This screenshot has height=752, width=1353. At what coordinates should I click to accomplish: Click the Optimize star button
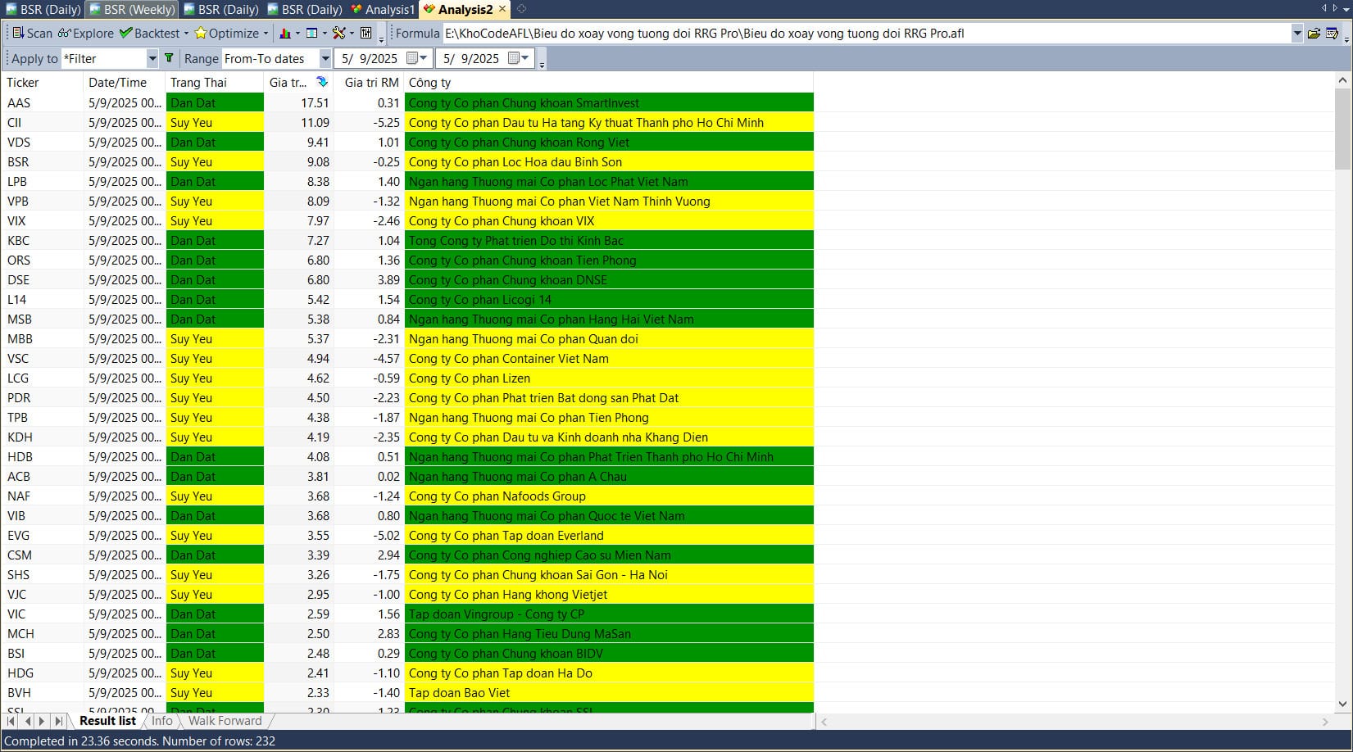[x=226, y=34]
